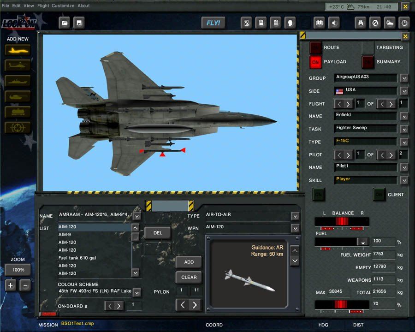Viewport: 415px width, 332px height.
Task: Add a new airplane group
Action: tap(17, 51)
